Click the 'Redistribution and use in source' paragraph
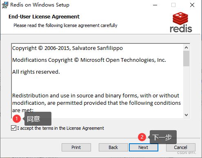The width and height of the screenshot is (202, 158). pos(96,103)
